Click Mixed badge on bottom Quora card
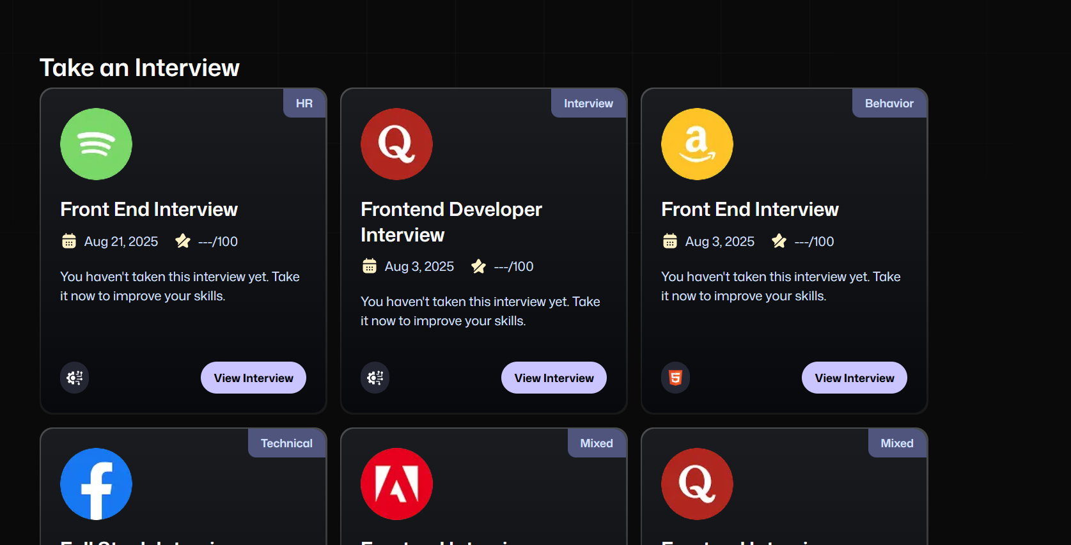The image size is (1071, 545). 897,443
